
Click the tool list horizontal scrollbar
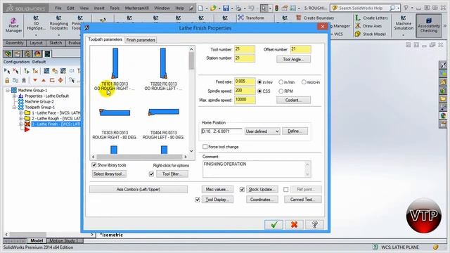pyautogui.click(x=139, y=157)
